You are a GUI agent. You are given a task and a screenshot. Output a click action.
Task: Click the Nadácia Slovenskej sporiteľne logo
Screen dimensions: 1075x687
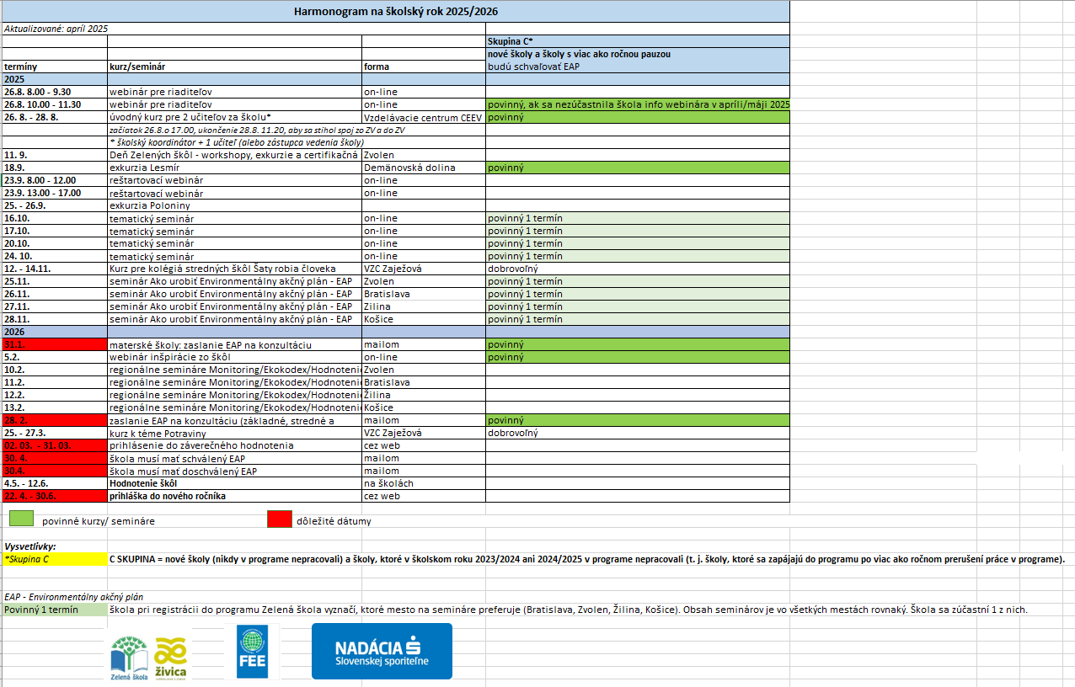[382, 651]
